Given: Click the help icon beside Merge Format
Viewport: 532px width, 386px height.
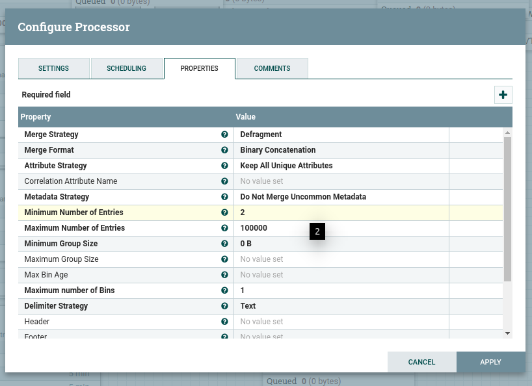Looking at the screenshot, I should click(x=224, y=150).
